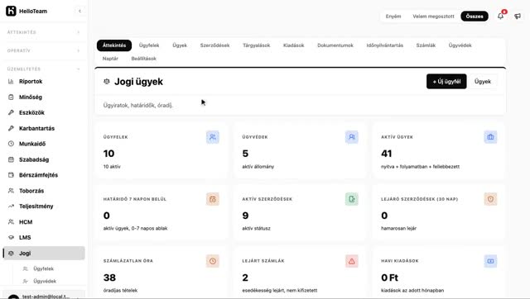This screenshot has width=530, height=299.
Task: Click the Karbantartás wrench icon
Action: (x=11, y=128)
